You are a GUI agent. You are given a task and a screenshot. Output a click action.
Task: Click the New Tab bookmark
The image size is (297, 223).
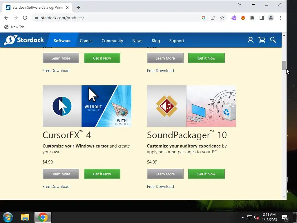pos(15,27)
